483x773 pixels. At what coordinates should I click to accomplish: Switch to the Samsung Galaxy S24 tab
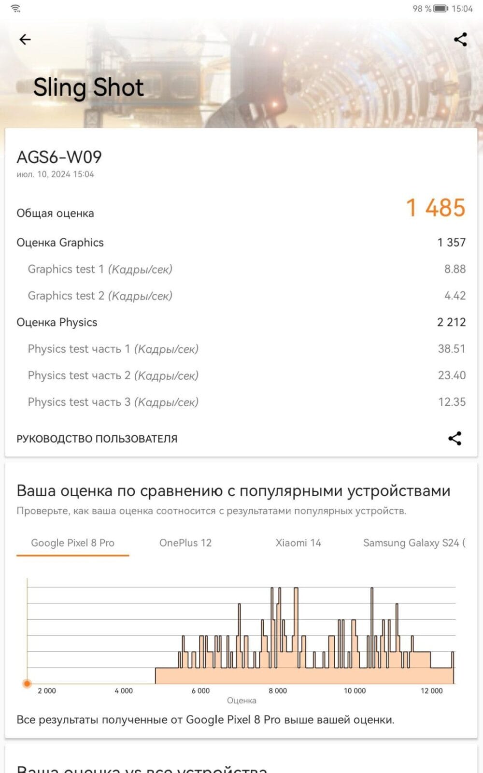414,543
